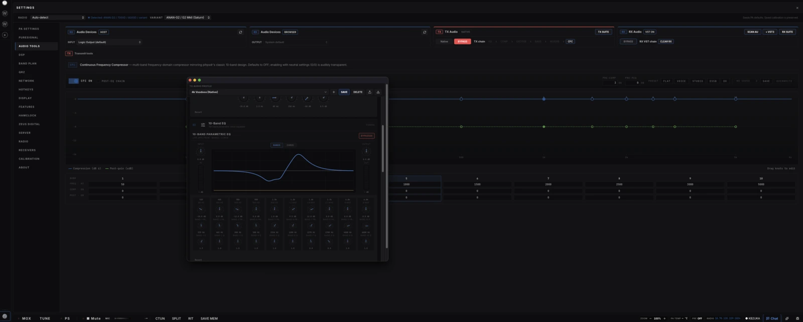The image size is (803, 322).
Task: Toggle the CFC ON switch
Action: (x=73, y=81)
